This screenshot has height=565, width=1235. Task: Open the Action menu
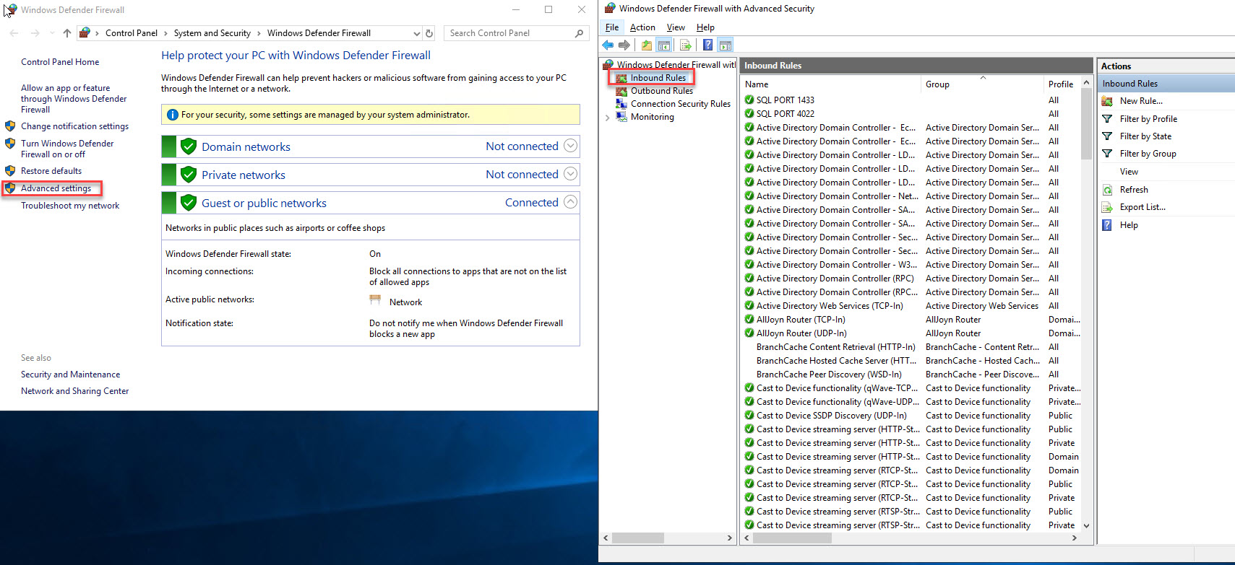[642, 27]
